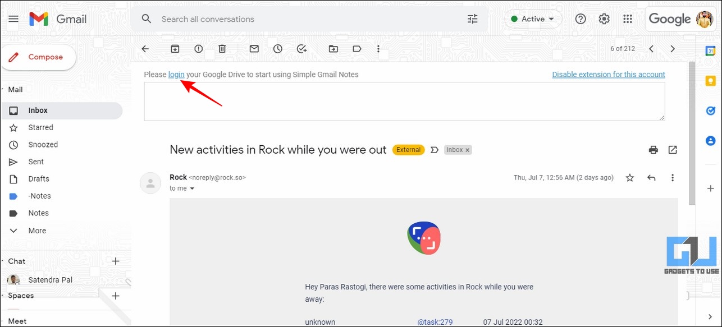Open the main menu hamburger icon
Viewport: 722px width, 327px height.
tap(13, 19)
